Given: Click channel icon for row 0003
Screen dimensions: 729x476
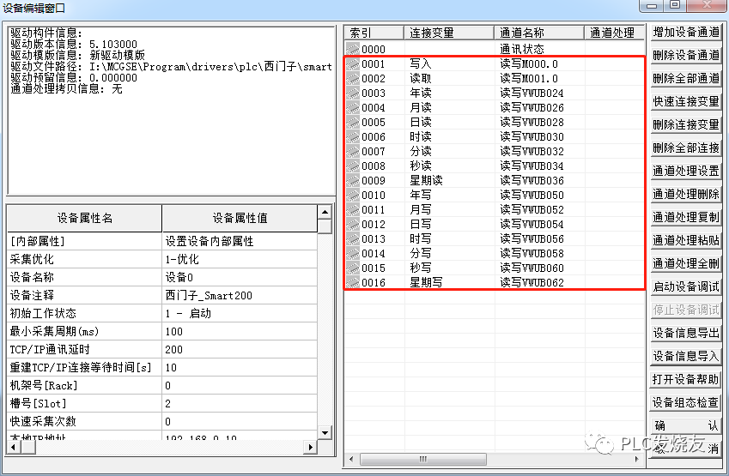Looking at the screenshot, I should pyautogui.click(x=353, y=93).
